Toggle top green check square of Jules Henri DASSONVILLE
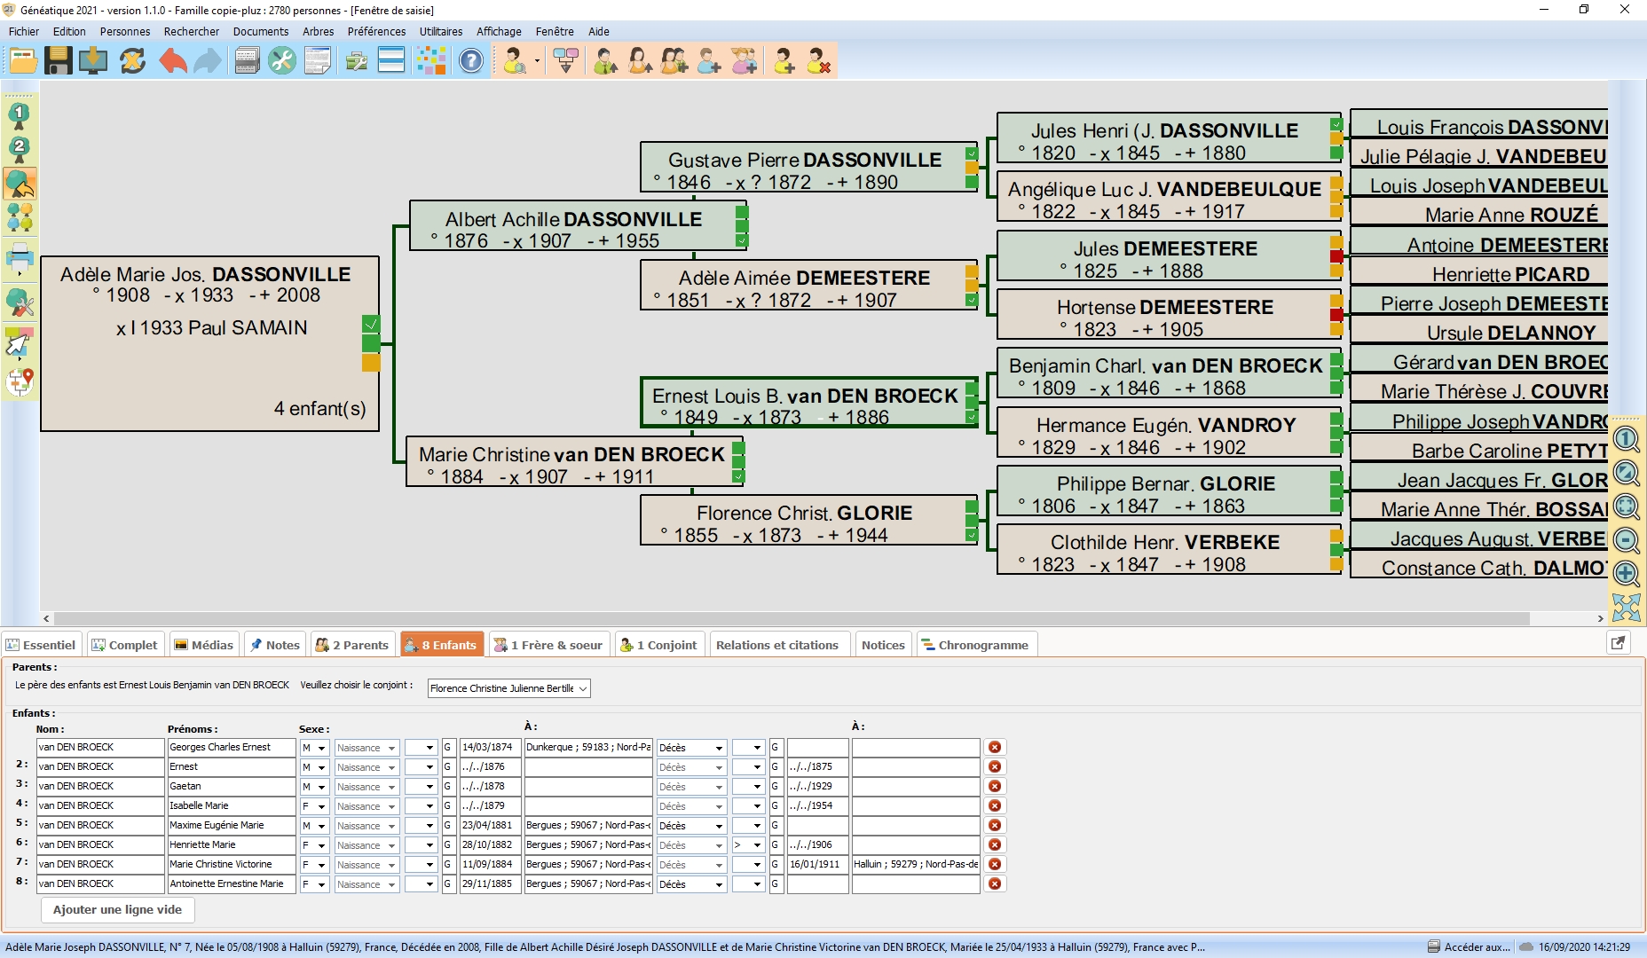 1336,125
